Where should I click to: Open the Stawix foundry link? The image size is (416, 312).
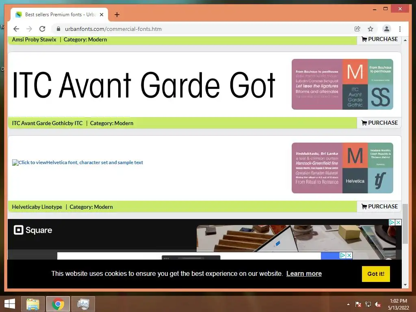(48, 39)
